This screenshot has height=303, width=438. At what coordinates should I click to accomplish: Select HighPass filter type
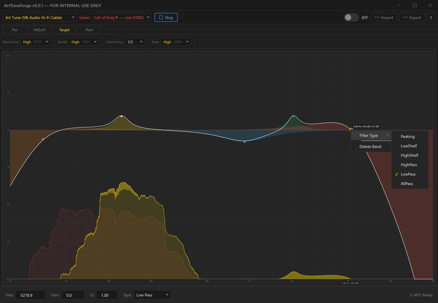(x=410, y=165)
